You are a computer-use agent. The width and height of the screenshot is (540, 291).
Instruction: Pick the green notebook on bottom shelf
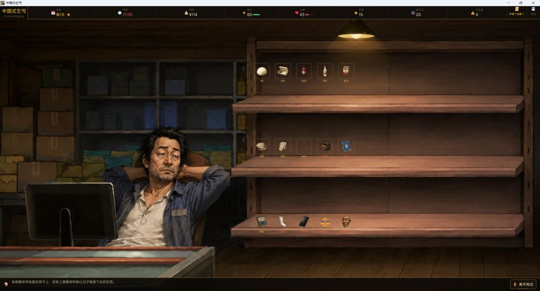tap(261, 221)
